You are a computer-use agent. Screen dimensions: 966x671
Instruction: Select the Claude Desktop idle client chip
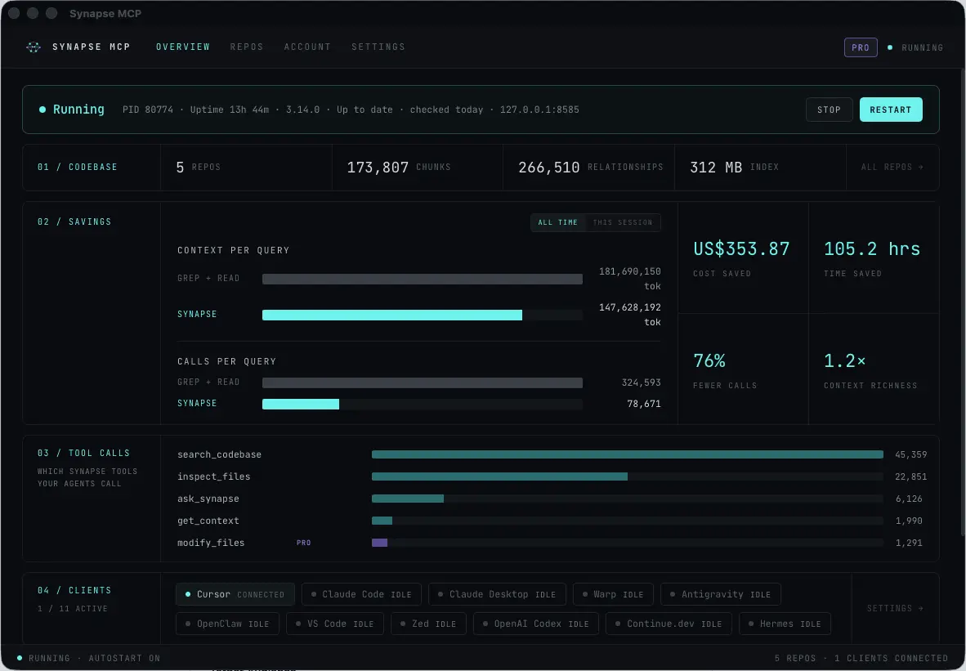pyautogui.click(x=497, y=595)
